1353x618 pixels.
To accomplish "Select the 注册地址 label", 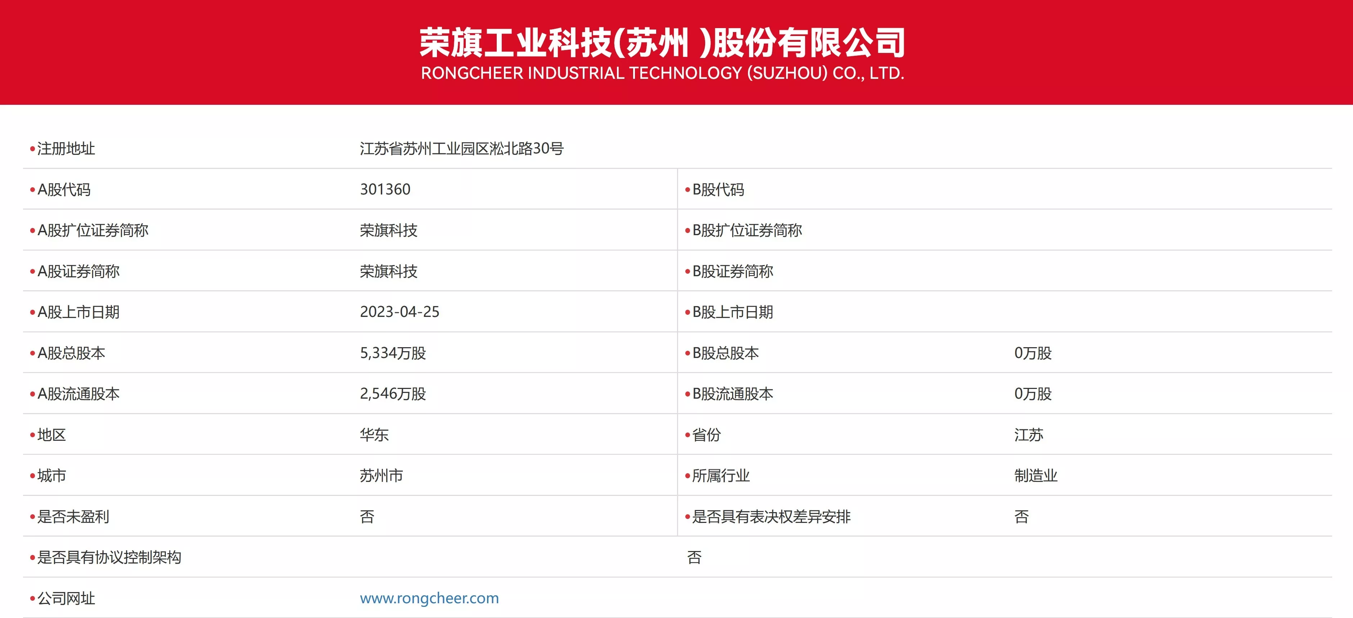I will 66,149.
